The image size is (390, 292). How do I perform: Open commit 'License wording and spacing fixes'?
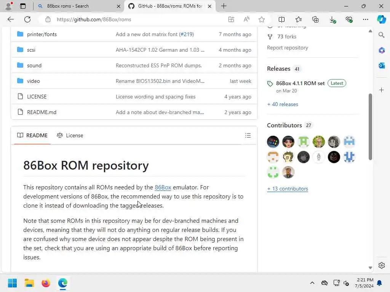[155, 97]
